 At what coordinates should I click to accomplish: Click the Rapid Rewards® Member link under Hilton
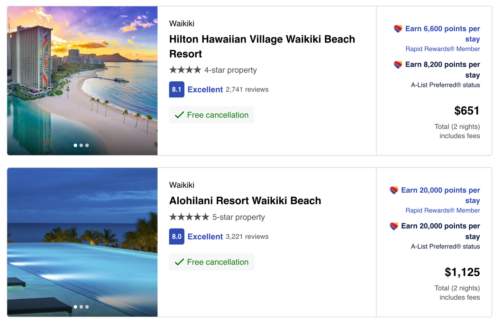[x=442, y=49]
